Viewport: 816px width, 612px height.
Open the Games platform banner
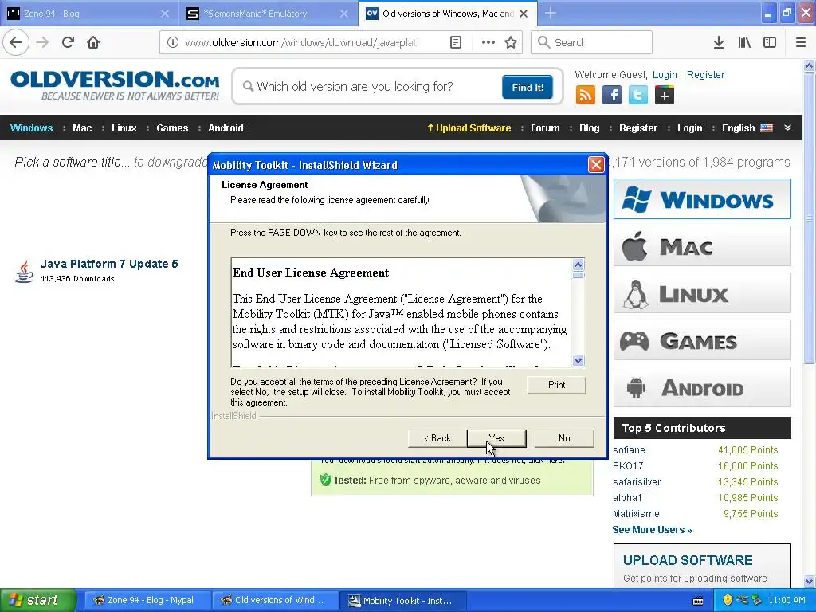pyautogui.click(x=702, y=340)
